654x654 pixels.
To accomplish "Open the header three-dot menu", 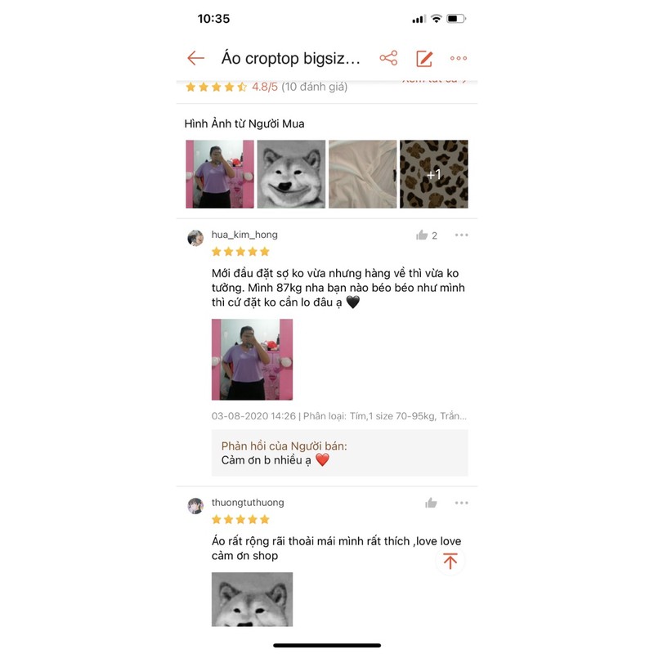I will point(459,58).
